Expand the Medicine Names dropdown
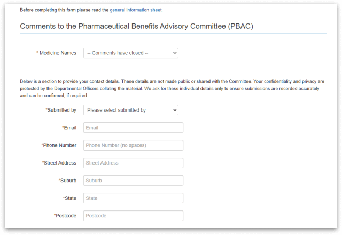 [x=130, y=53]
